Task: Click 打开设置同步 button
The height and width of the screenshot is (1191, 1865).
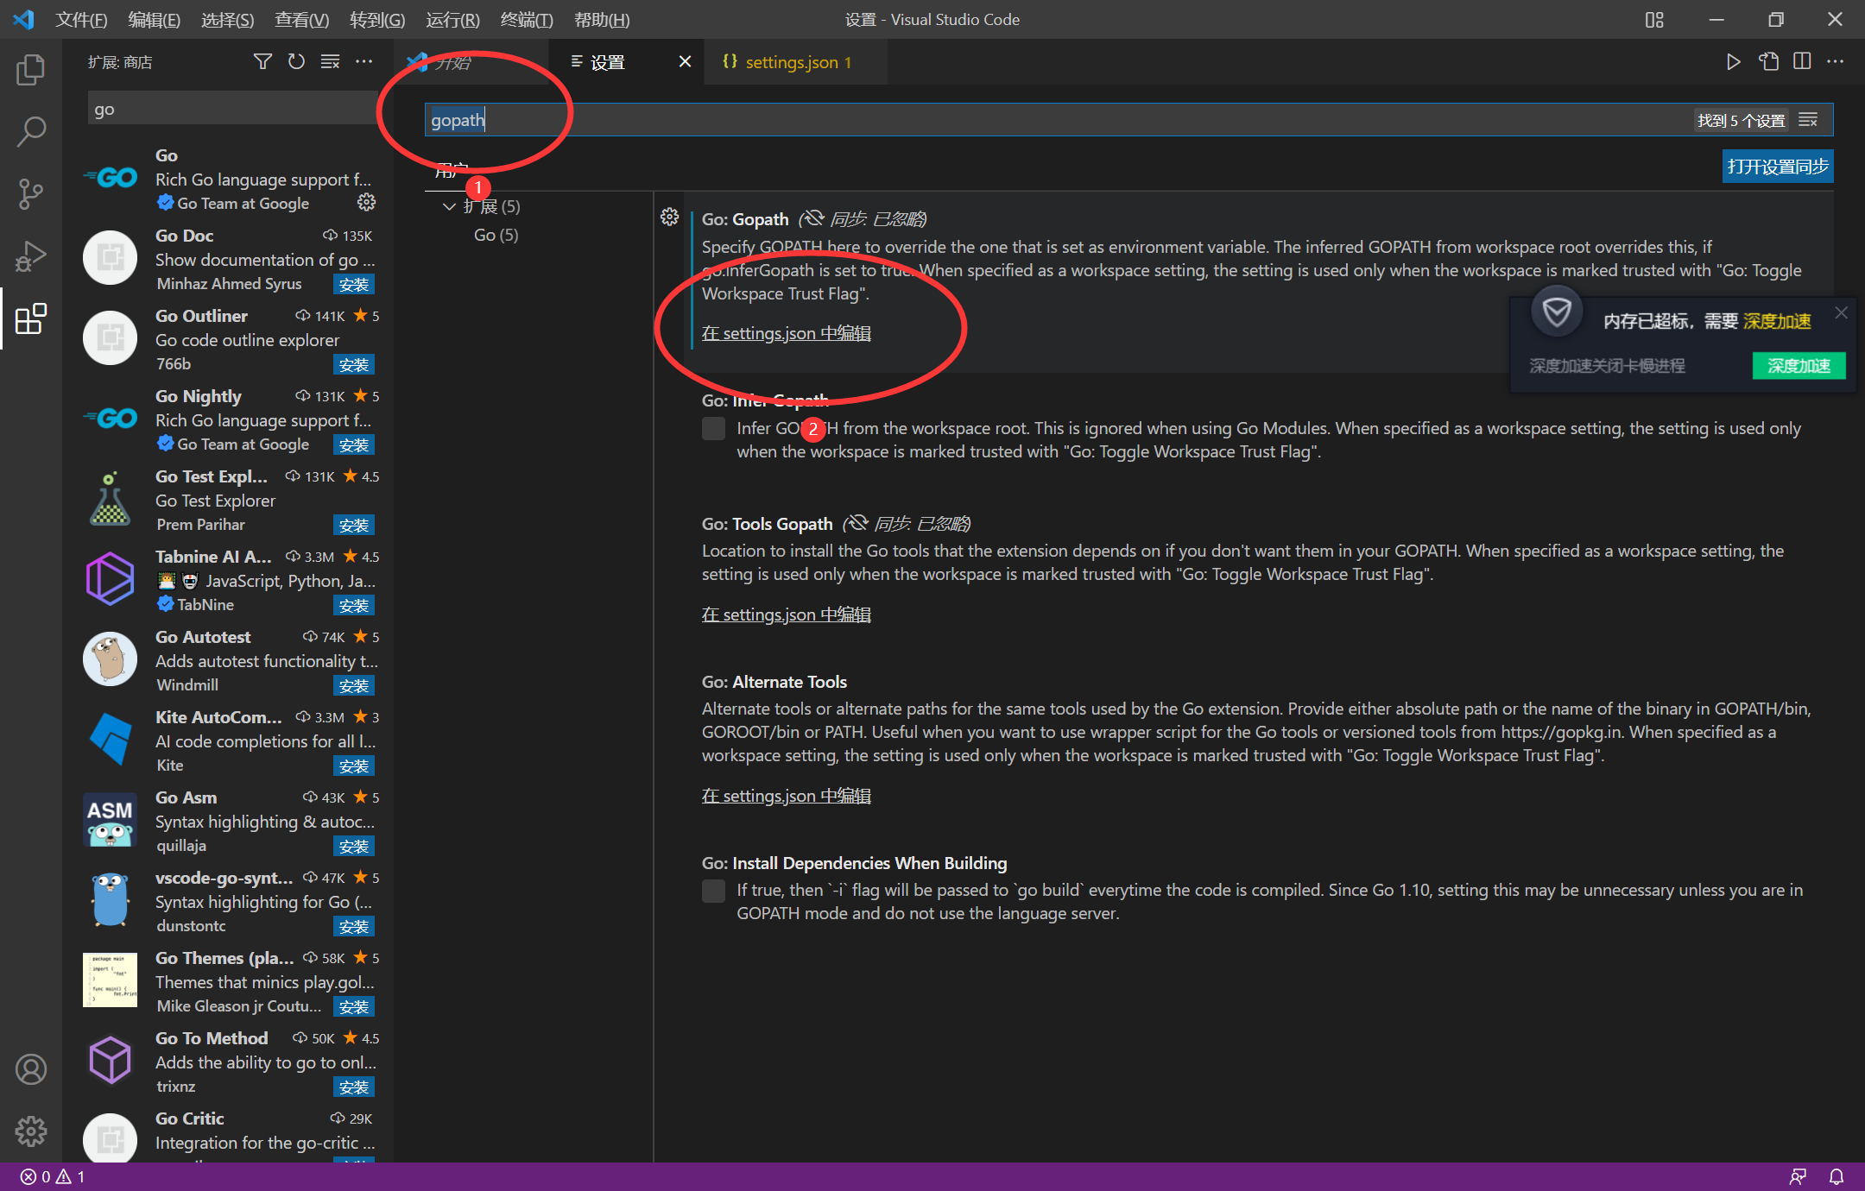Action: coord(1778,167)
